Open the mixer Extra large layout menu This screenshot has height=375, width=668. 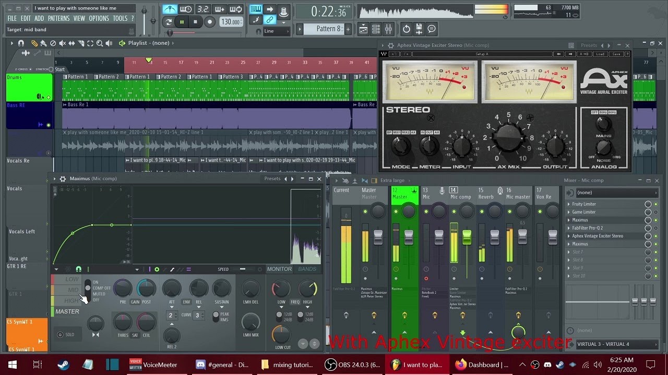(x=392, y=180)
